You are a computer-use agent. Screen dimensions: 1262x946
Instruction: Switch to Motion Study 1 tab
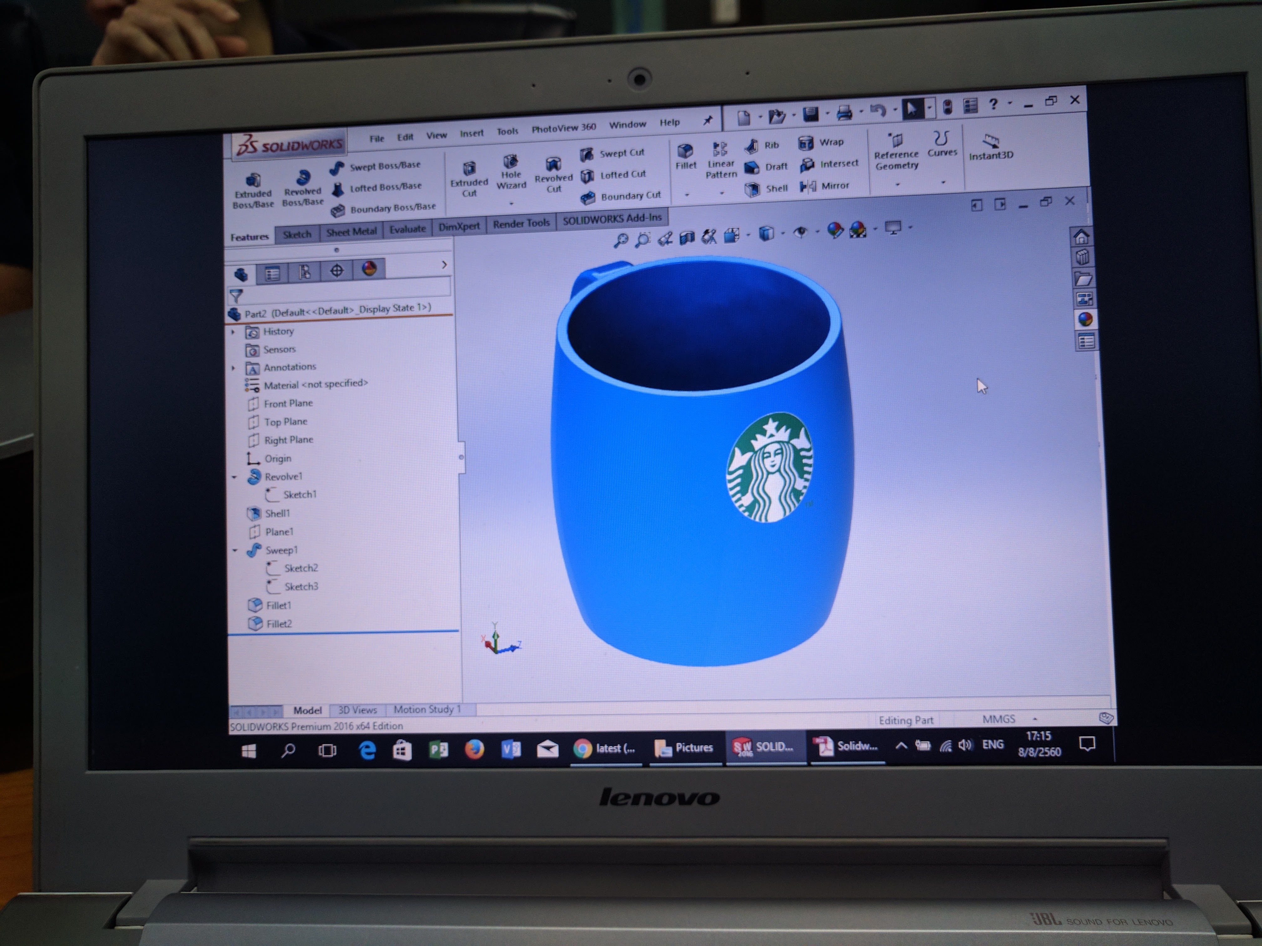point(427,709)
